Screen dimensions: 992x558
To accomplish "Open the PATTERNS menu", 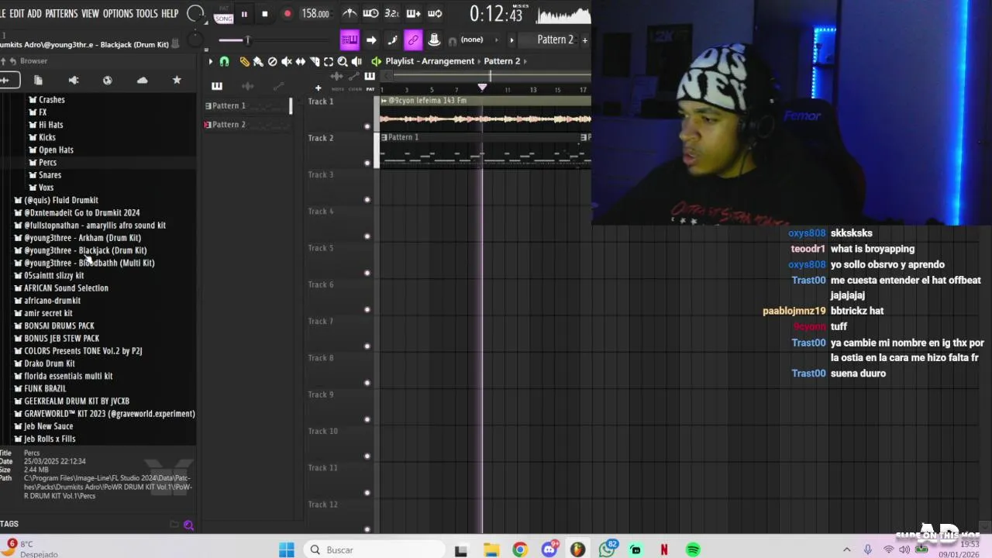I will point(61,14).
